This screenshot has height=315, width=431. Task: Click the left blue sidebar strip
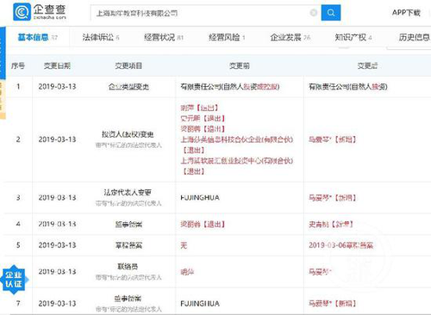(3, 53)
